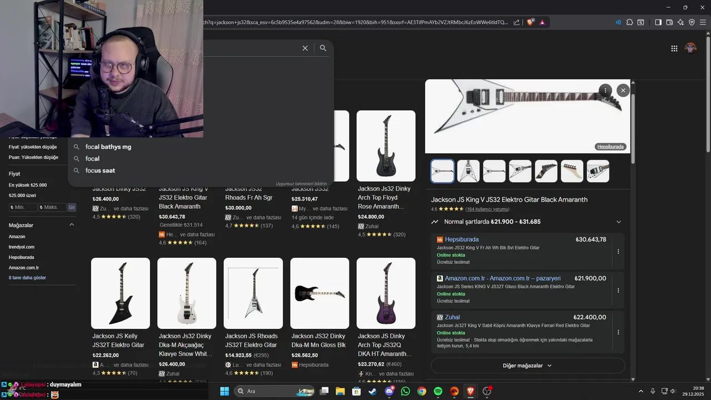Screen dimensions: 711x400
Task: Open the browser extensions puzzle icon
Action: pos(629,22)
